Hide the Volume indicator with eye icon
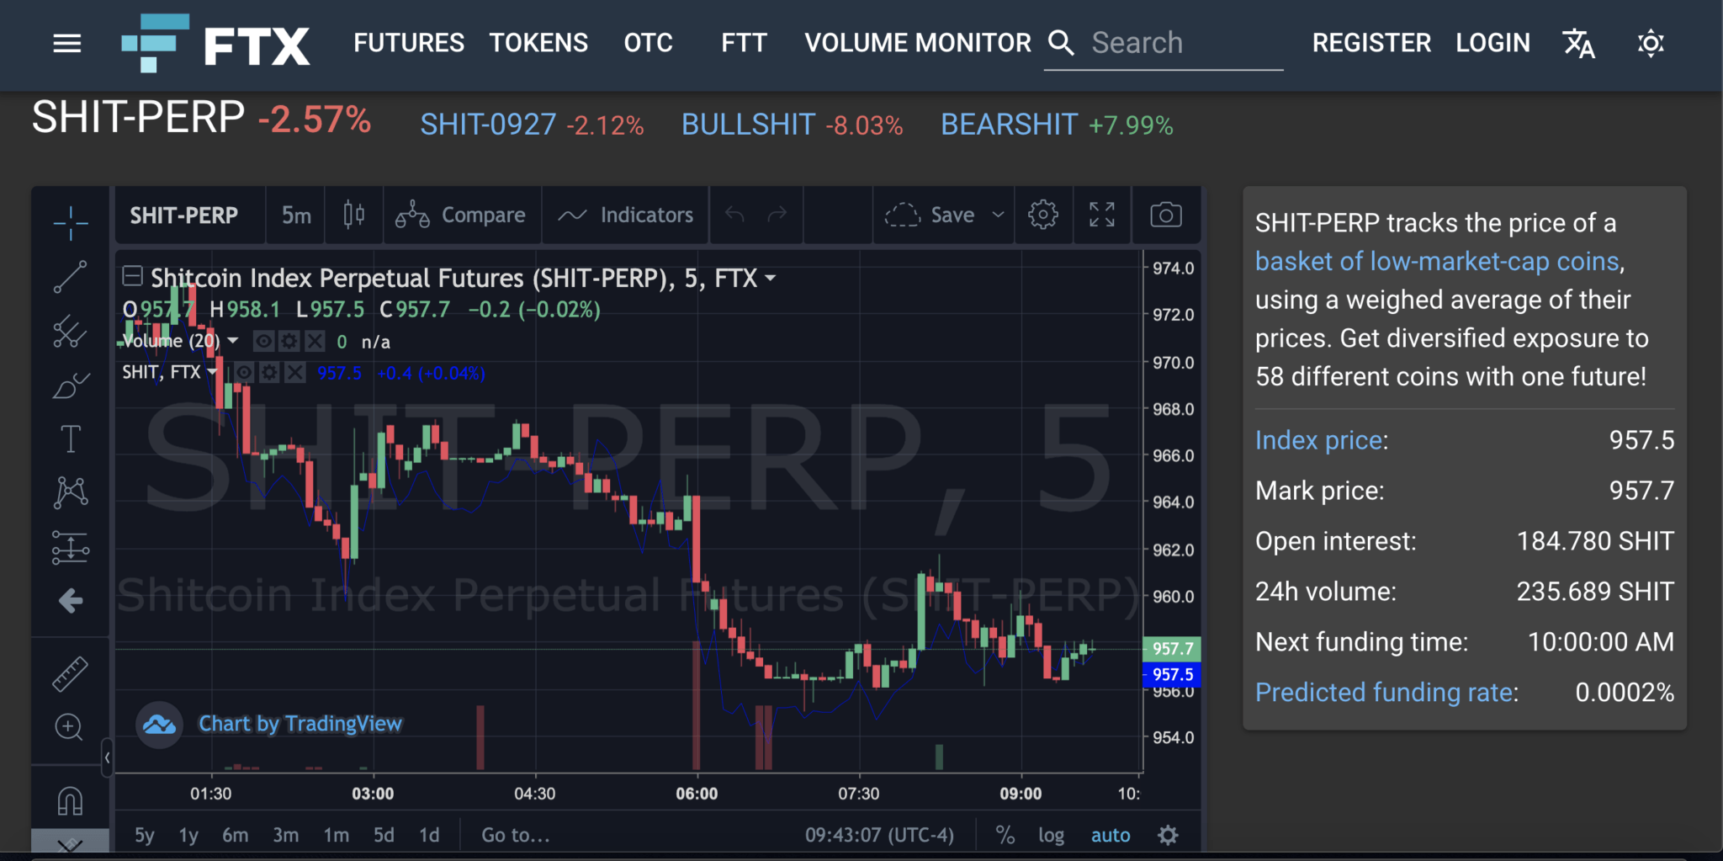1723x861 pixels. coord(263,341)
